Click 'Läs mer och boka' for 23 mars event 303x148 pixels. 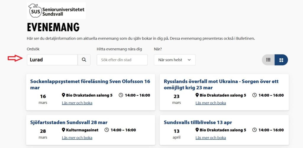211,103
